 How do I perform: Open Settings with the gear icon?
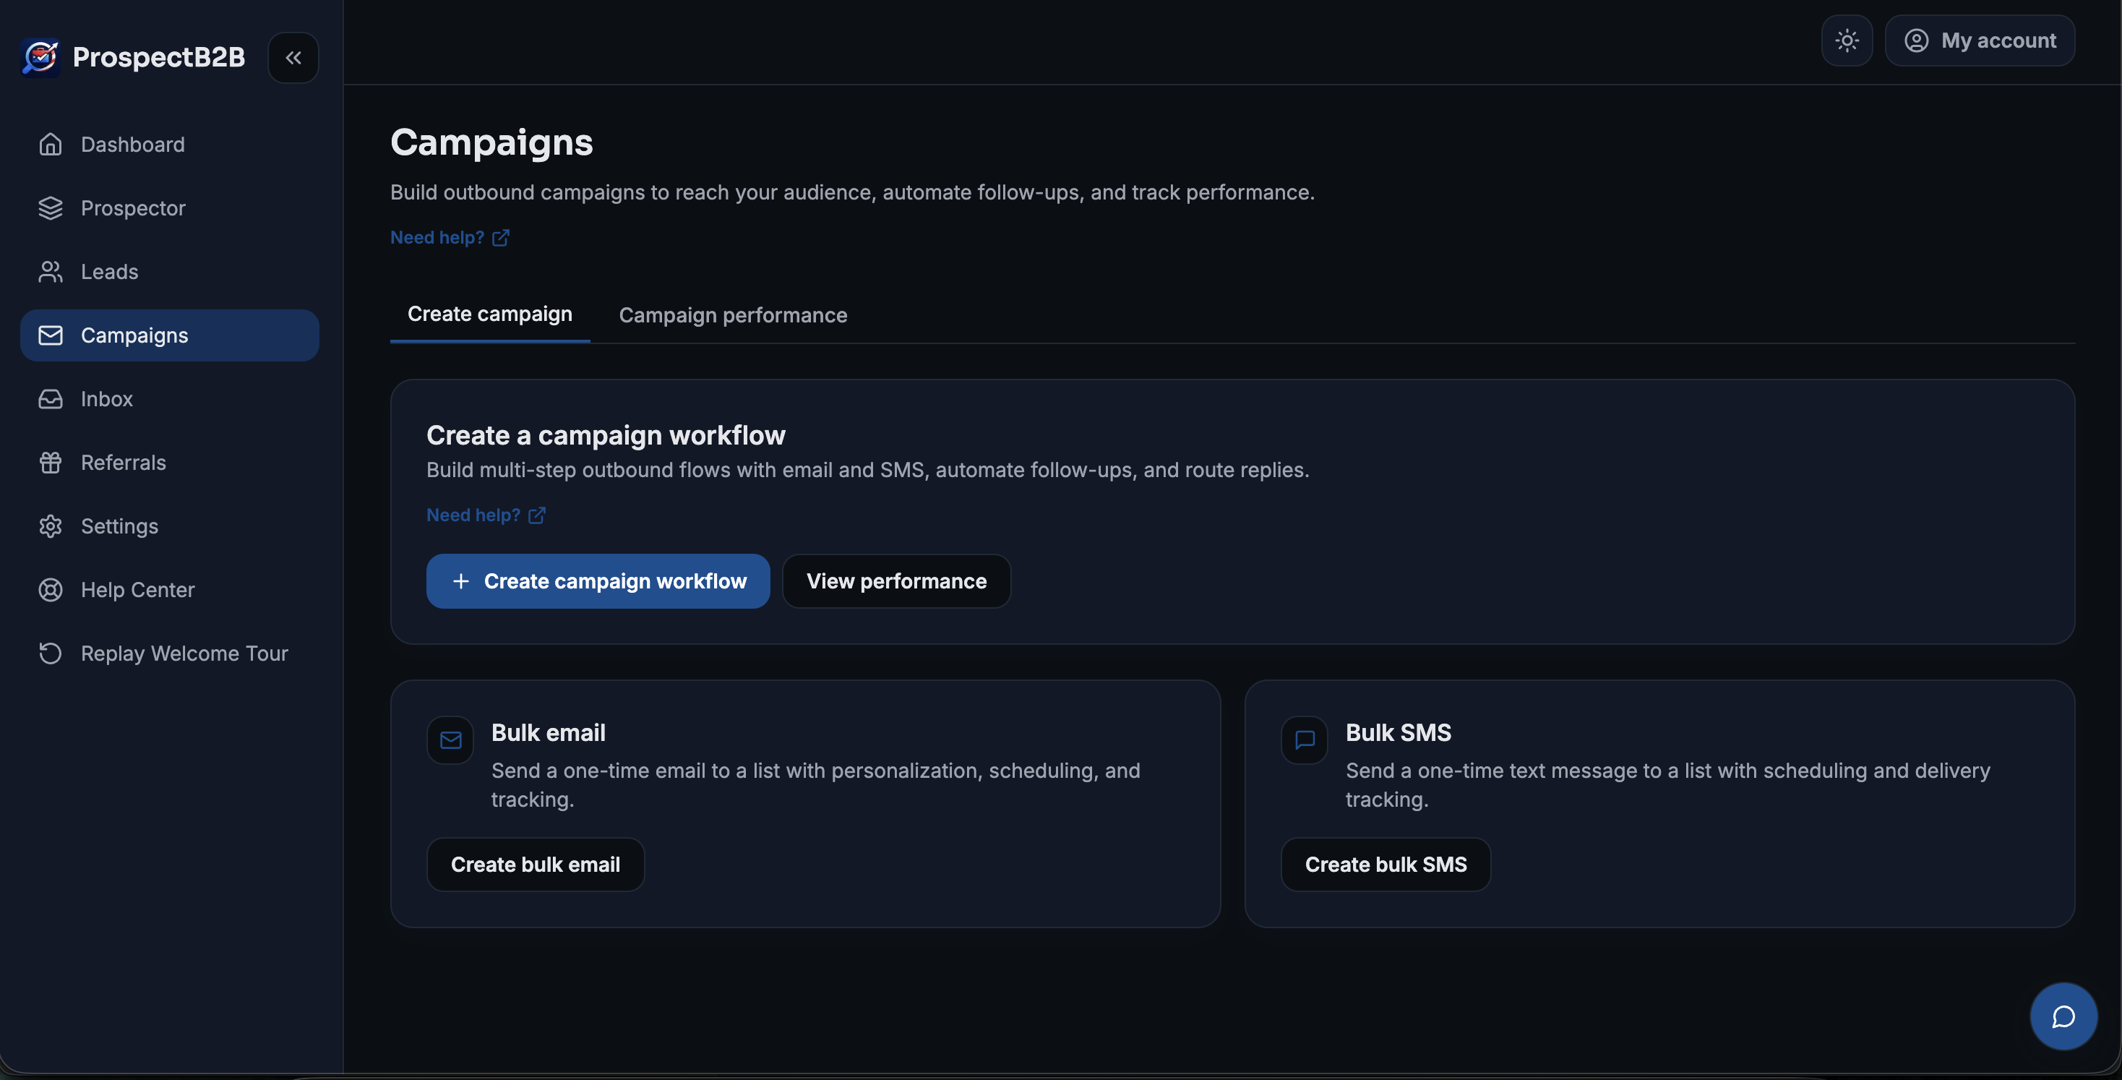[x=119, y=526]
